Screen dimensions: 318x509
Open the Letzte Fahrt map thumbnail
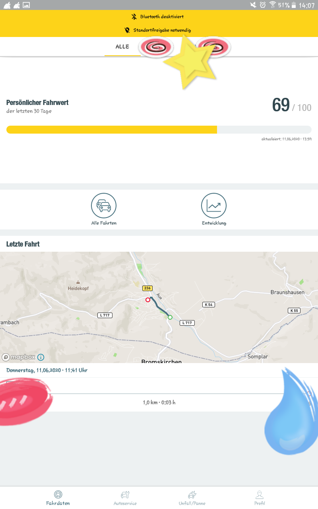159,307
